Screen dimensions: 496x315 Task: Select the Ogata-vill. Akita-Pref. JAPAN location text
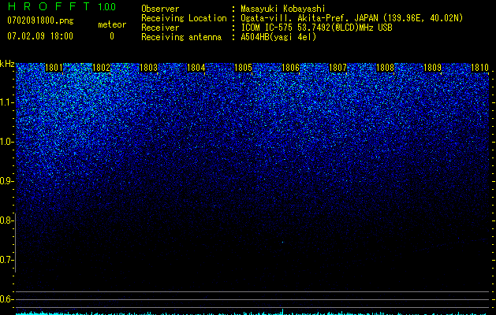click(352, 18)
